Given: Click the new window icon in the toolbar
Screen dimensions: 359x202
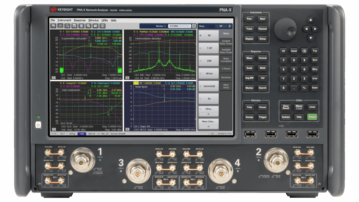Looking at the screenshot, I should point(74,26).
